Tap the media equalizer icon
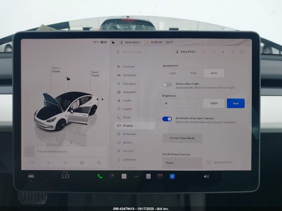 [82, 163]
